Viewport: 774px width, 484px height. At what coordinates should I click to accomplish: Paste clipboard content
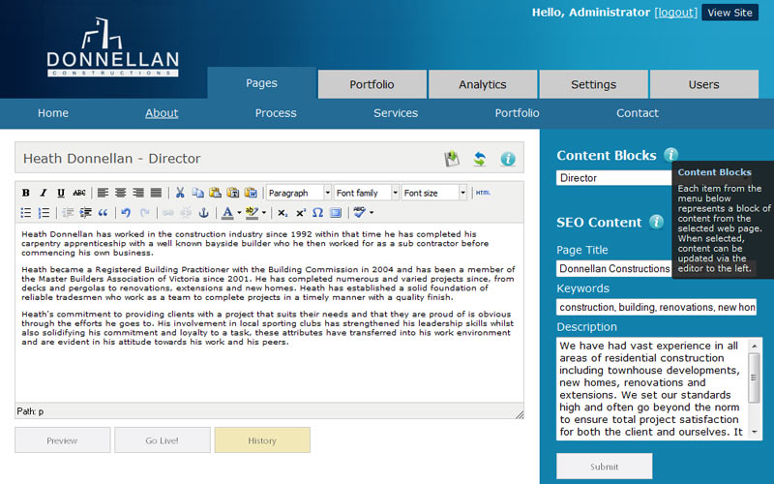(x=215, y=193)
